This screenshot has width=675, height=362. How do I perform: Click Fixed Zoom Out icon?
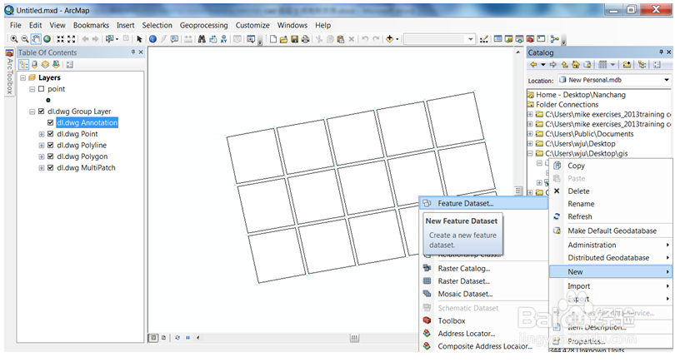pos(72,39)
